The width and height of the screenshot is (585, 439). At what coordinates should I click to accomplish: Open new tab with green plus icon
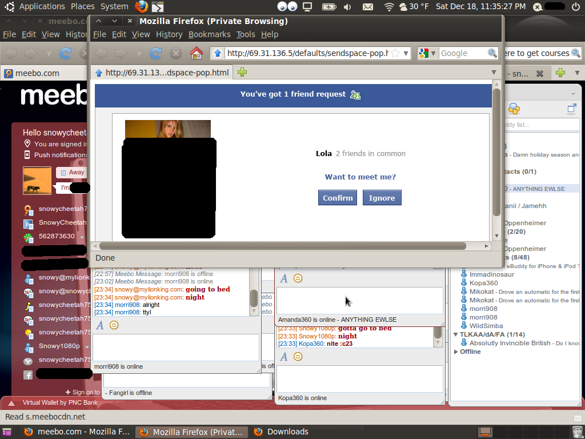pos(242,73)
